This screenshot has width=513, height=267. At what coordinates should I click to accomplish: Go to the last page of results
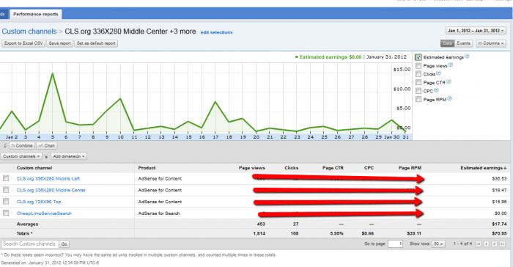(502, 244)
